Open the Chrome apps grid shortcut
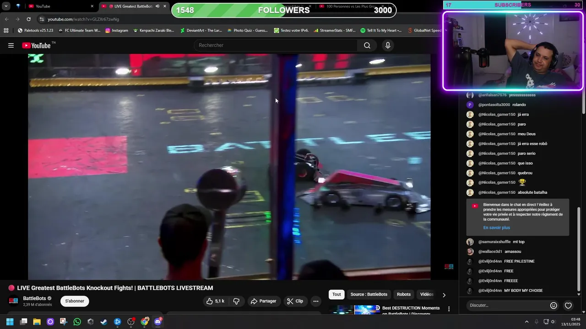This screenshot has width=586, height=329. [x=6, y=31]
